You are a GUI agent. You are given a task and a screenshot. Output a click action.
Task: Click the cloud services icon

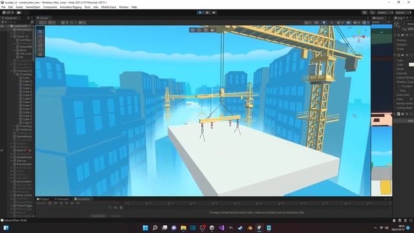19,12
